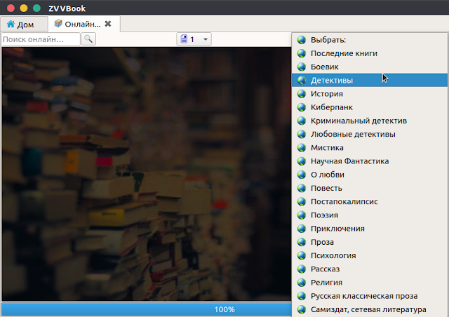This screenshot has width=449, height=317.
Task: Pick Русская классическая проза entry
Action: pyautogui.click(x=370, y=295)
